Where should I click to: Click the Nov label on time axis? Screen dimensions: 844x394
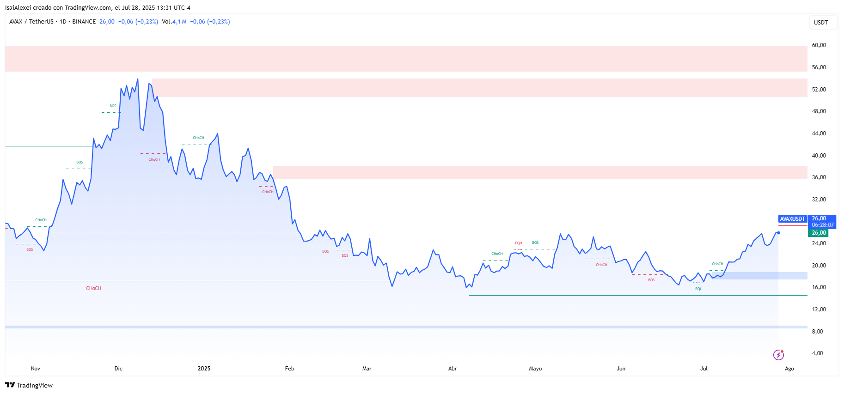[x=36, y=369]
